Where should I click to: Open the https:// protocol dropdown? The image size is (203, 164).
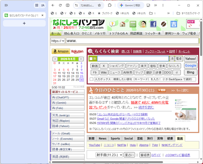[x=58, y=41]
